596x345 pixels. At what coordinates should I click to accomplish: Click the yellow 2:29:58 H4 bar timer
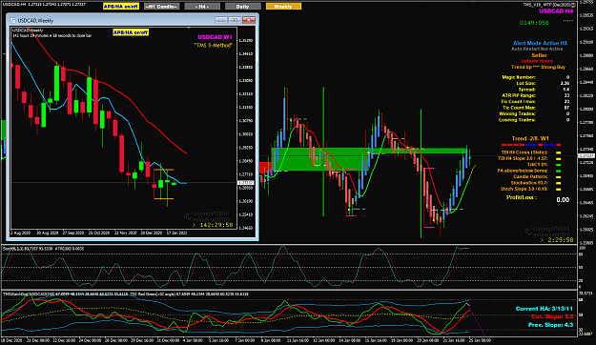click(x=557, y=240)
